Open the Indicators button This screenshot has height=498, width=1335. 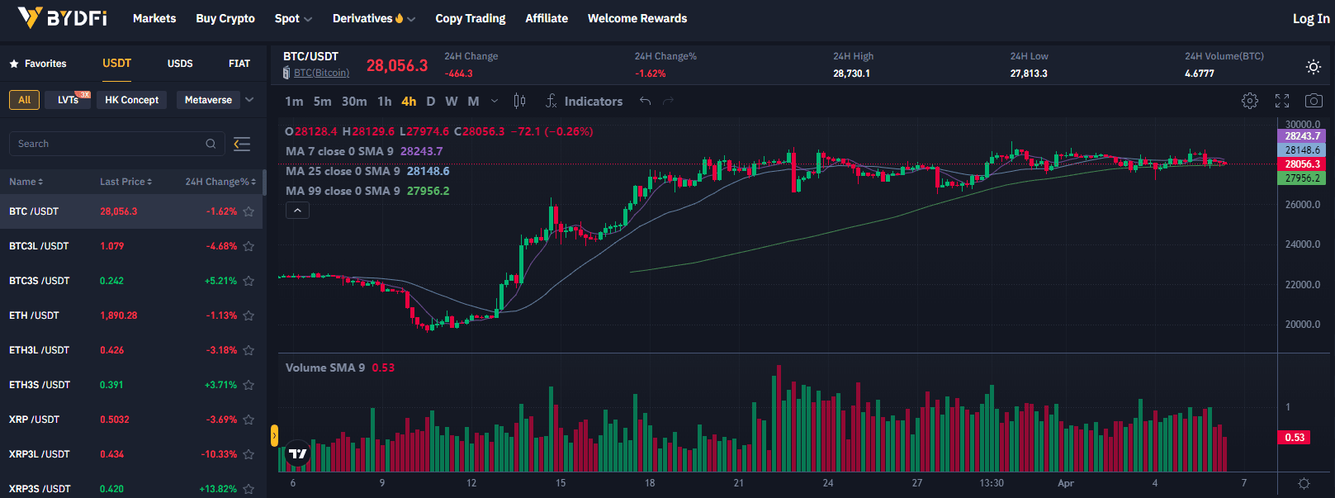[585, 101]
